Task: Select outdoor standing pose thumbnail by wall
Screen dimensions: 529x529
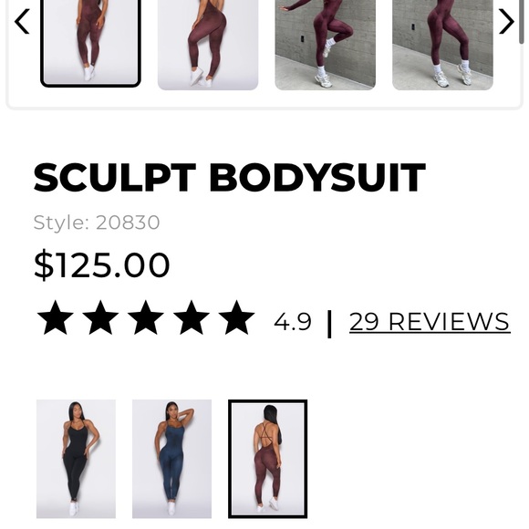Action: [x=442, y=45]
